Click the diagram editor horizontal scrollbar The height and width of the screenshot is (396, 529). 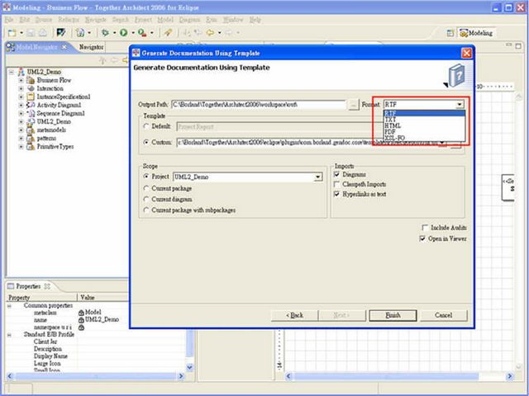coord(399,376)
